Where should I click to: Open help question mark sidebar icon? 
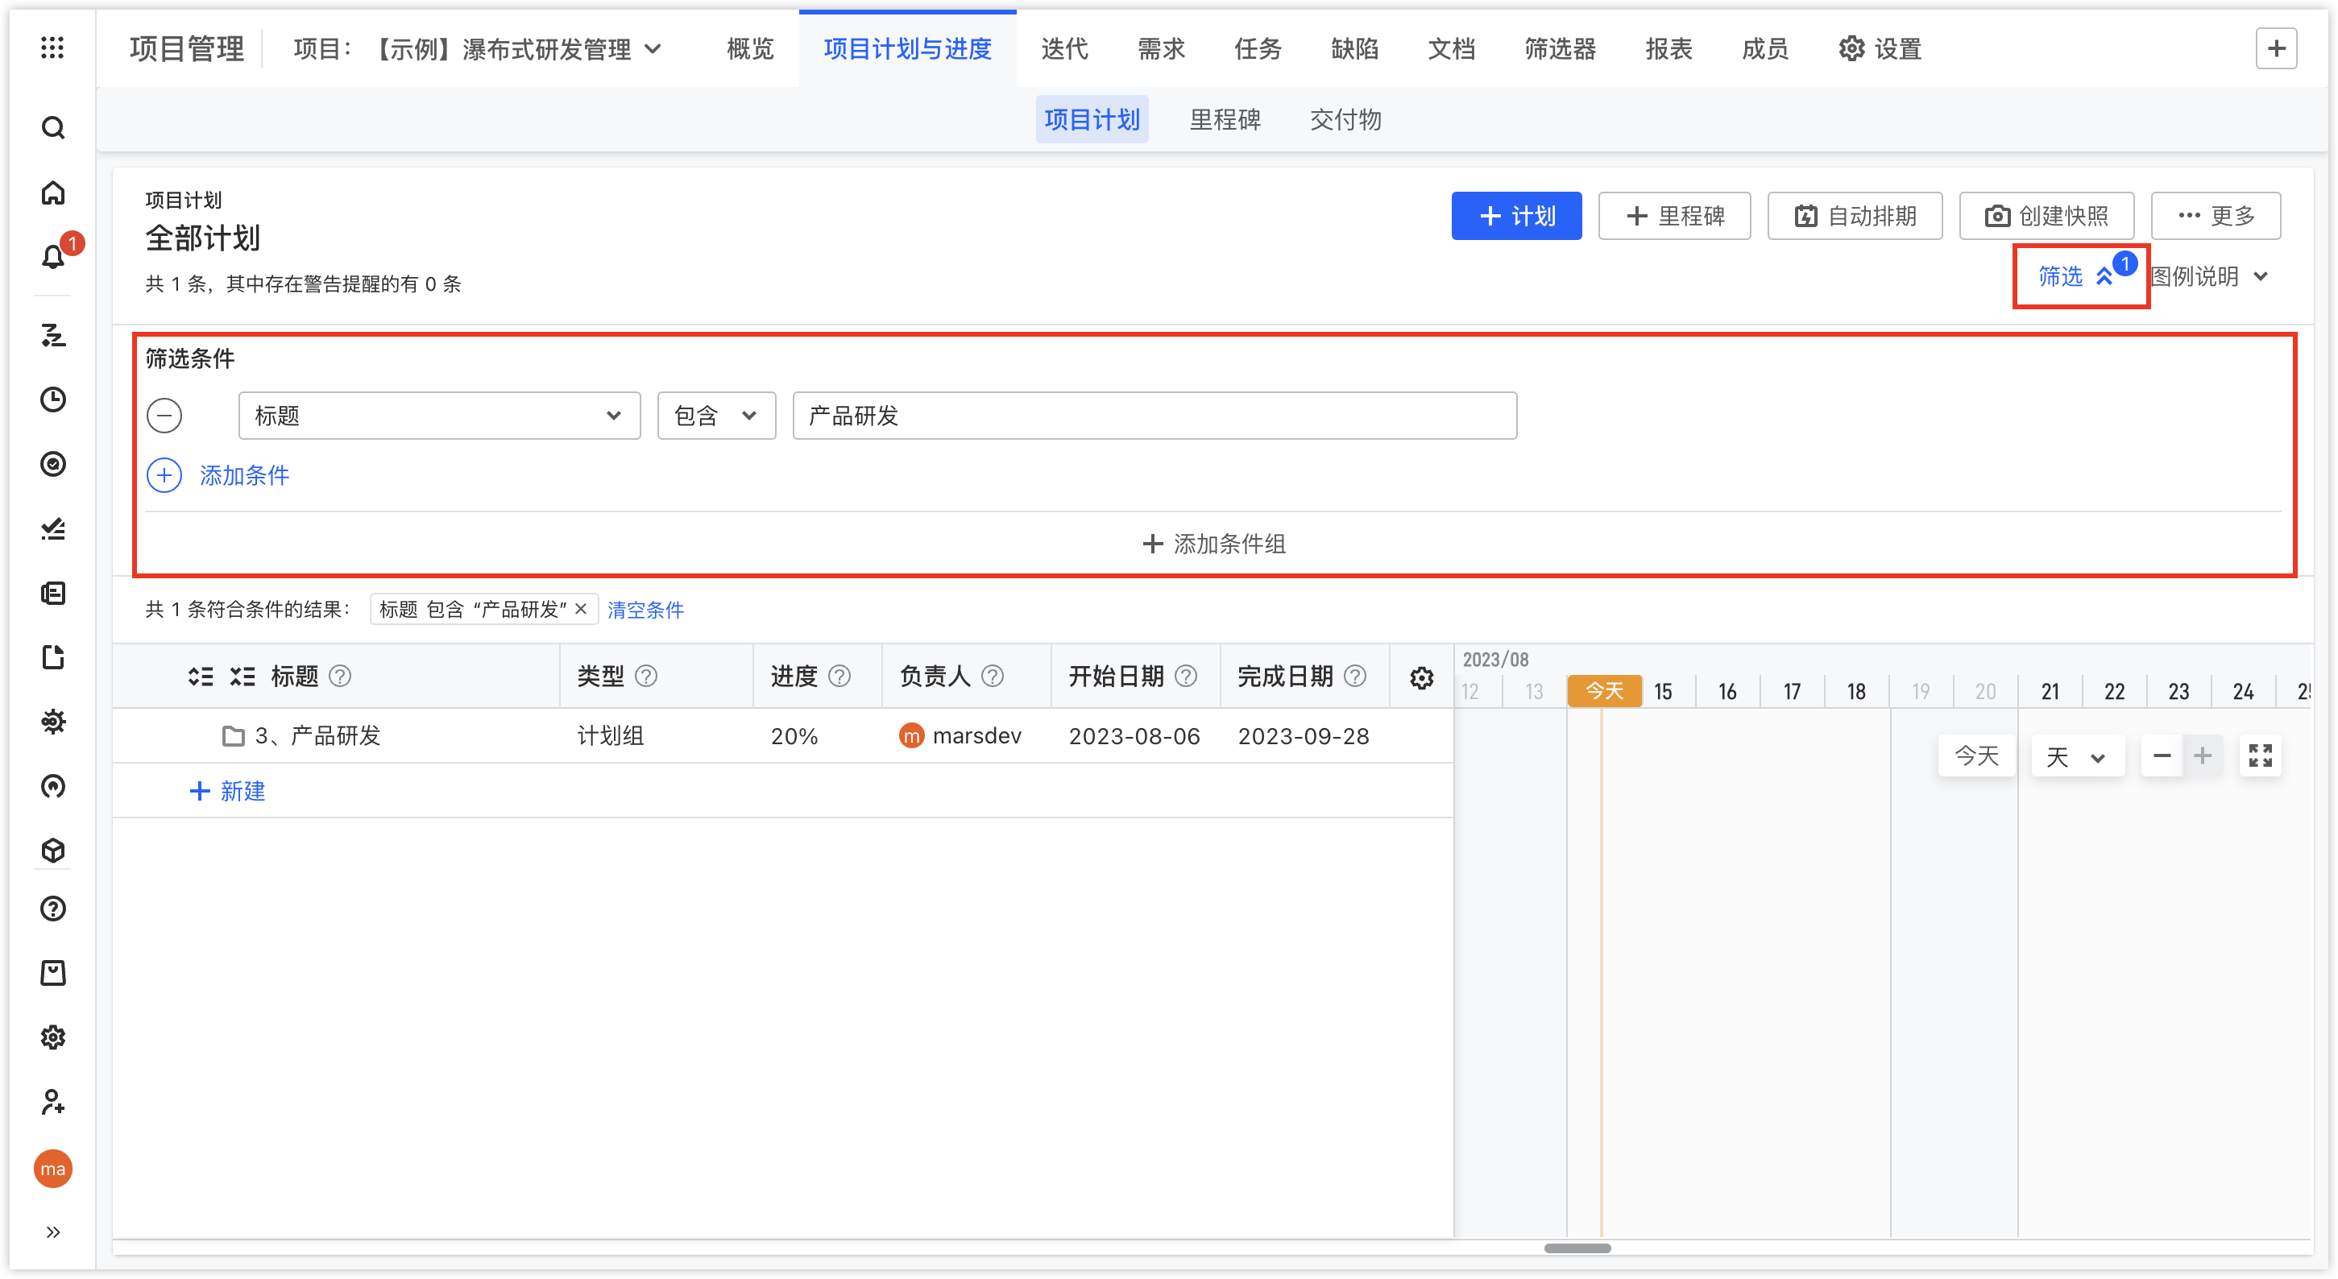click(x=52, y=908)
